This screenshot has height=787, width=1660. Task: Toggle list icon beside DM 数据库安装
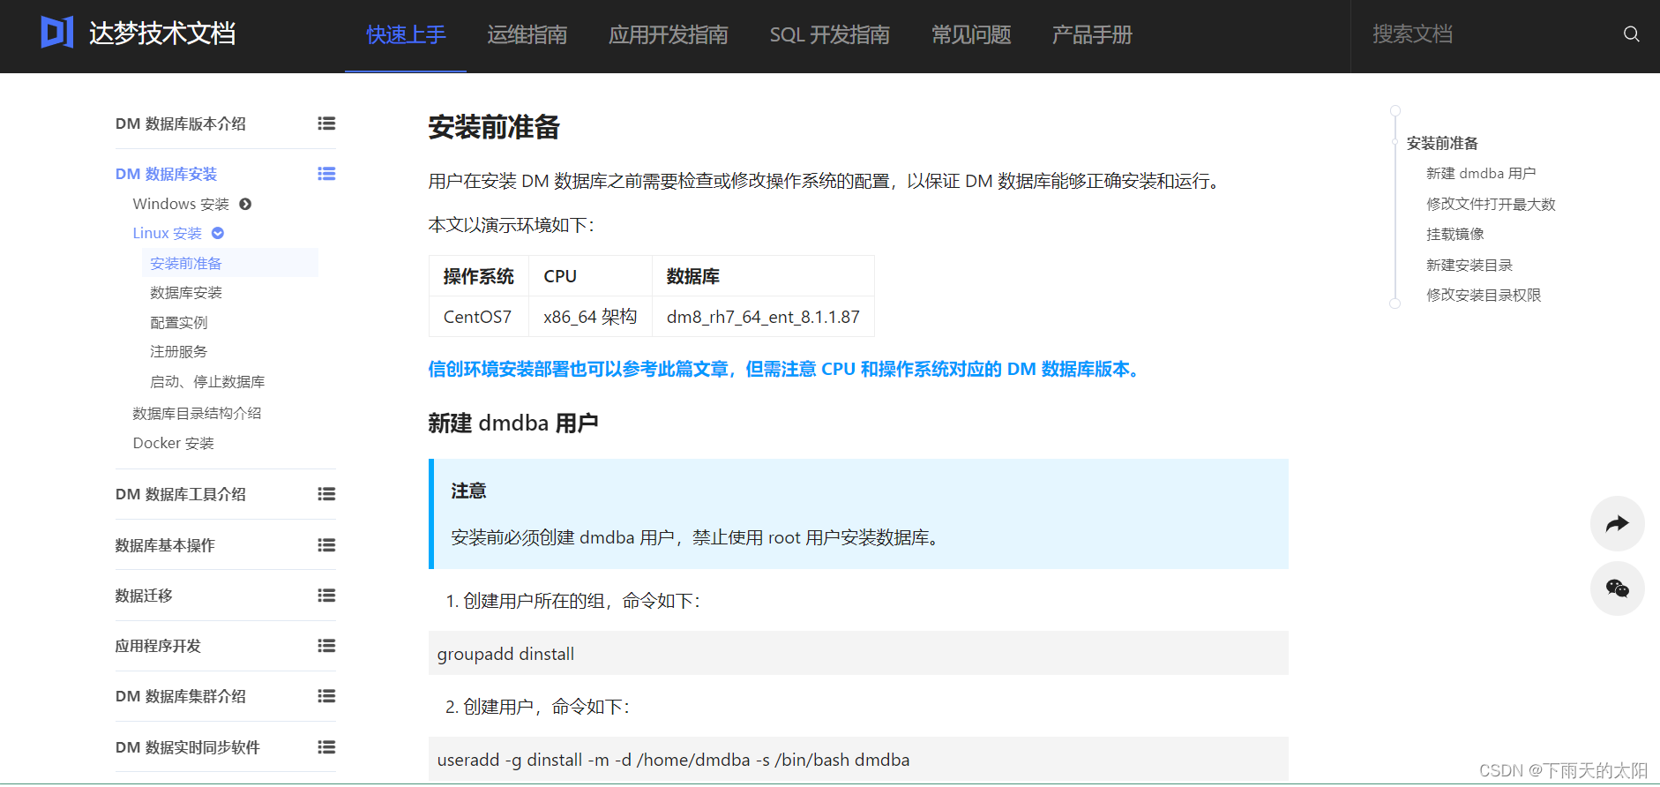point(326,174)
